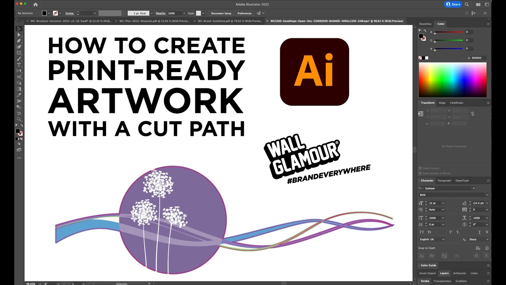Select the Pen tool
This screenshot has height=285, width=506.
tap(19, 41)
